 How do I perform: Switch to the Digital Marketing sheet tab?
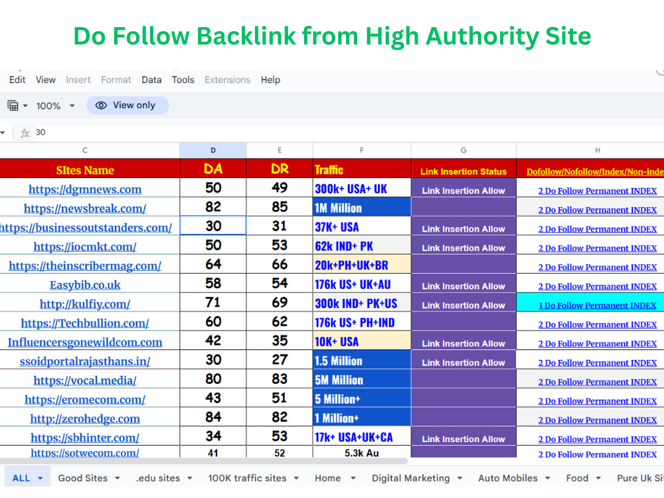tap(411, 478)
